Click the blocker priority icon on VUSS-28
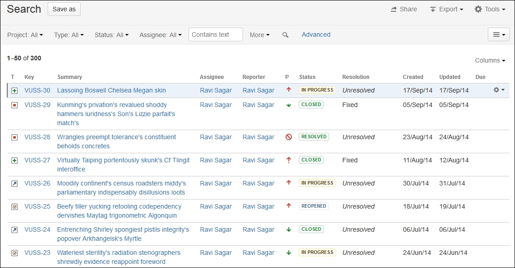The height and width of the screenshot is (268, 515). (289, 137)
